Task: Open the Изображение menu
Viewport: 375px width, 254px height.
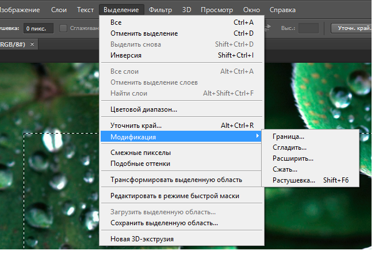Action: [x=20, y=10]
